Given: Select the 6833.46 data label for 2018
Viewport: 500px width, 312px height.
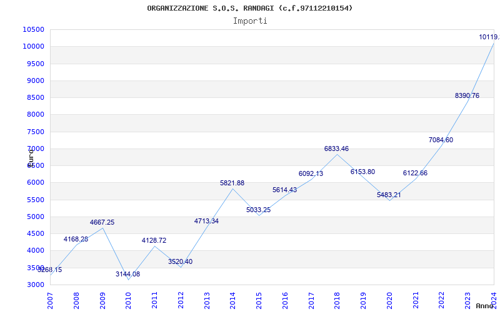Looking at the screenshot, I should tap(336, 149).
